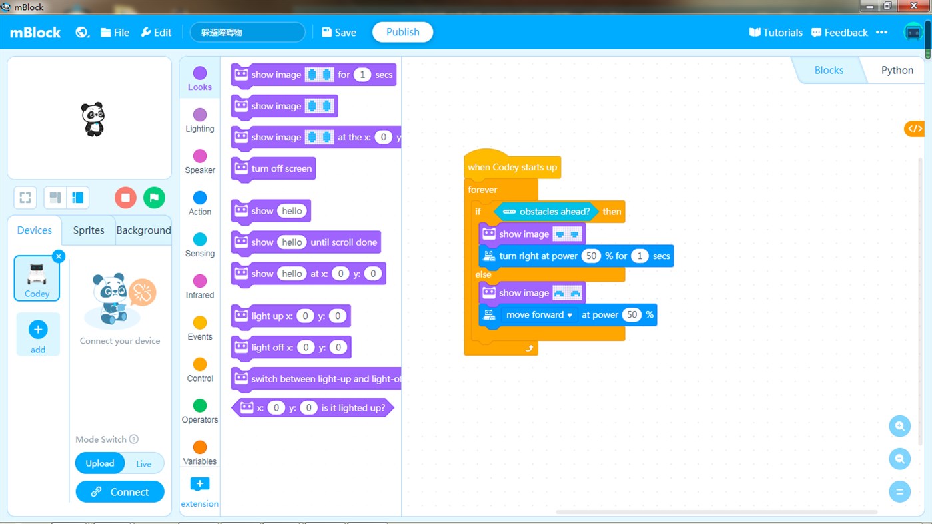Switch to Upload mode
Screen dimensions: 932x524
[100, 463]
